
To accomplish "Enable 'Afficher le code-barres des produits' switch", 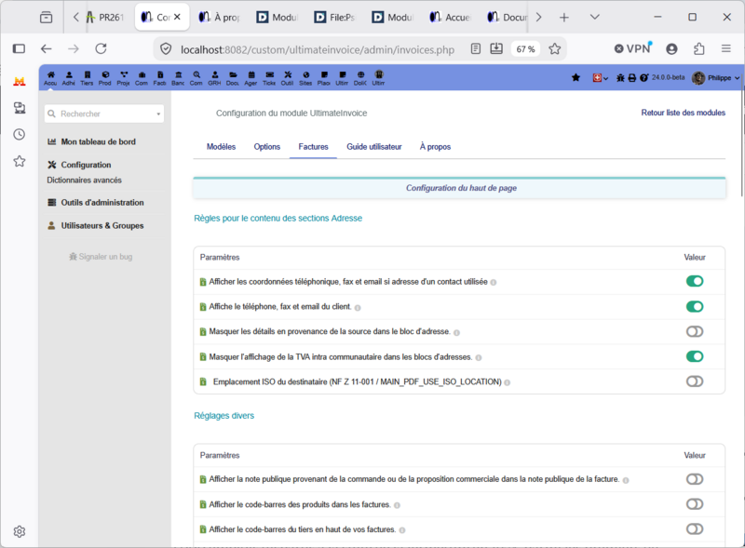I will [x=695, y=504].
